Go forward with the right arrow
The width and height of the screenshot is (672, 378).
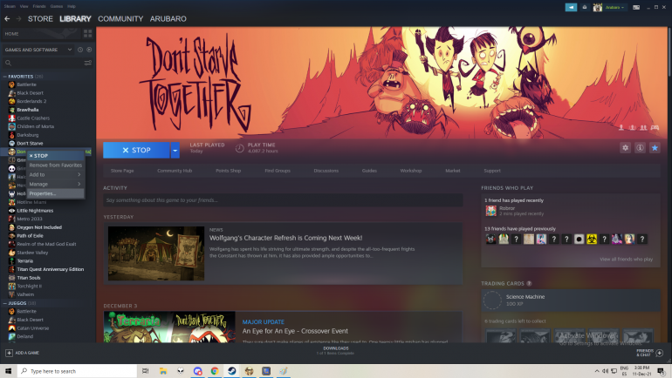18,19
